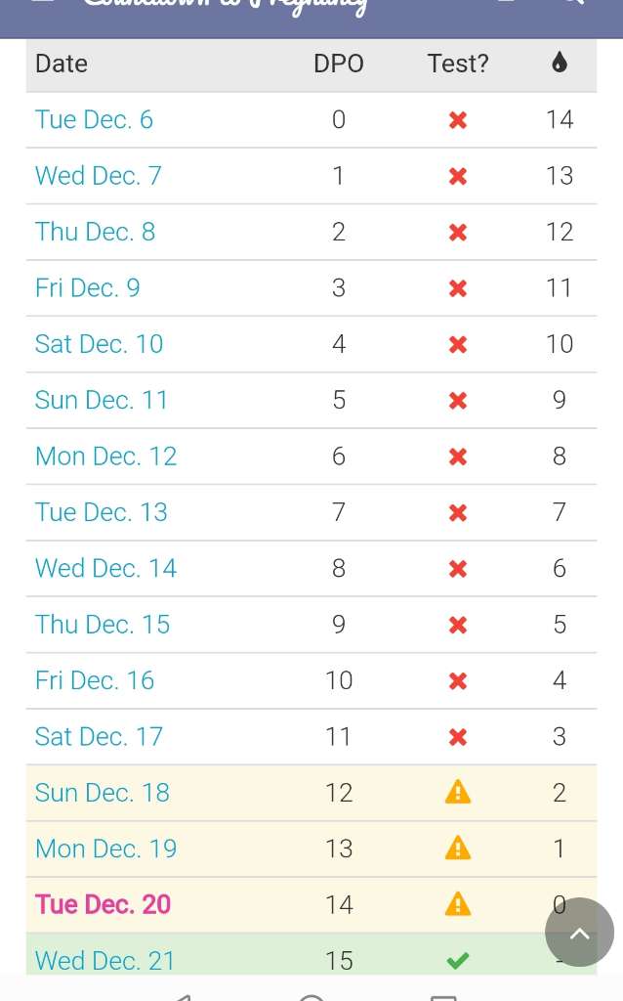623x1001 pixels.
Task: Click the droplet icon column header
Action: click(x=559, y=64)
